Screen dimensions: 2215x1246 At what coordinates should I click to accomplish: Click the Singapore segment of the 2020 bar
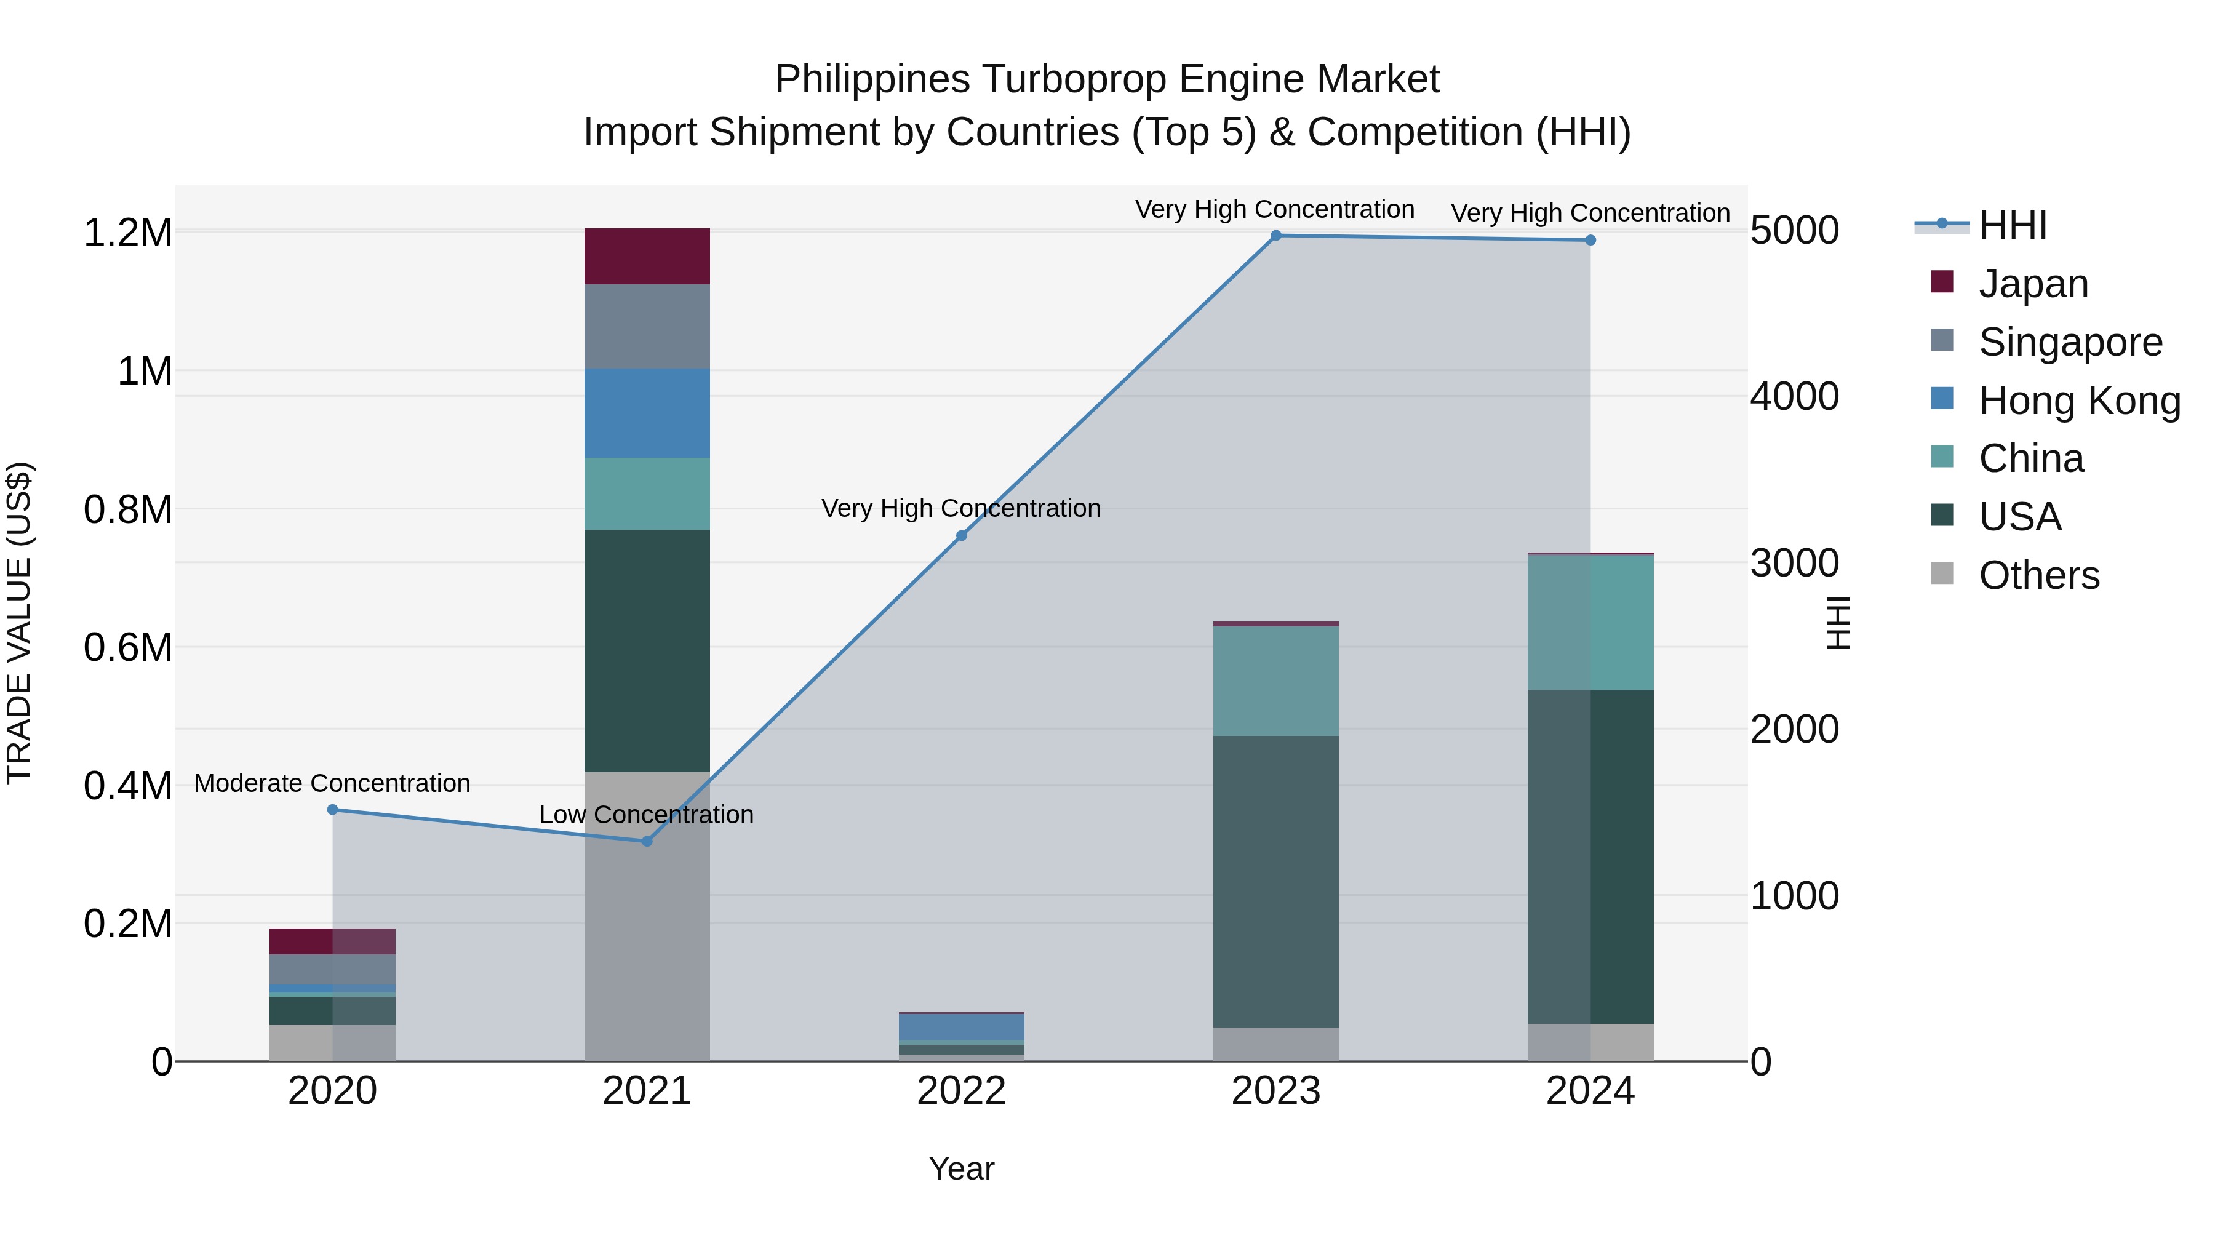coord(333,969)
